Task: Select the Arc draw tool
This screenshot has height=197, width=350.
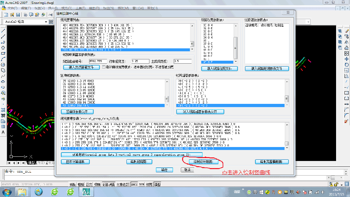Action: pos(3,59)
